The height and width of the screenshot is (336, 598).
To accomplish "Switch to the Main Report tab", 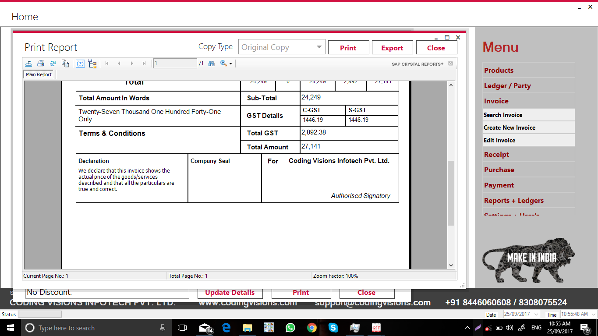I will (39, 74).
